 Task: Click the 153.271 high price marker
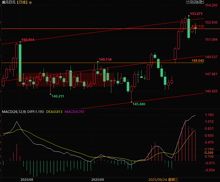[196, 14]
